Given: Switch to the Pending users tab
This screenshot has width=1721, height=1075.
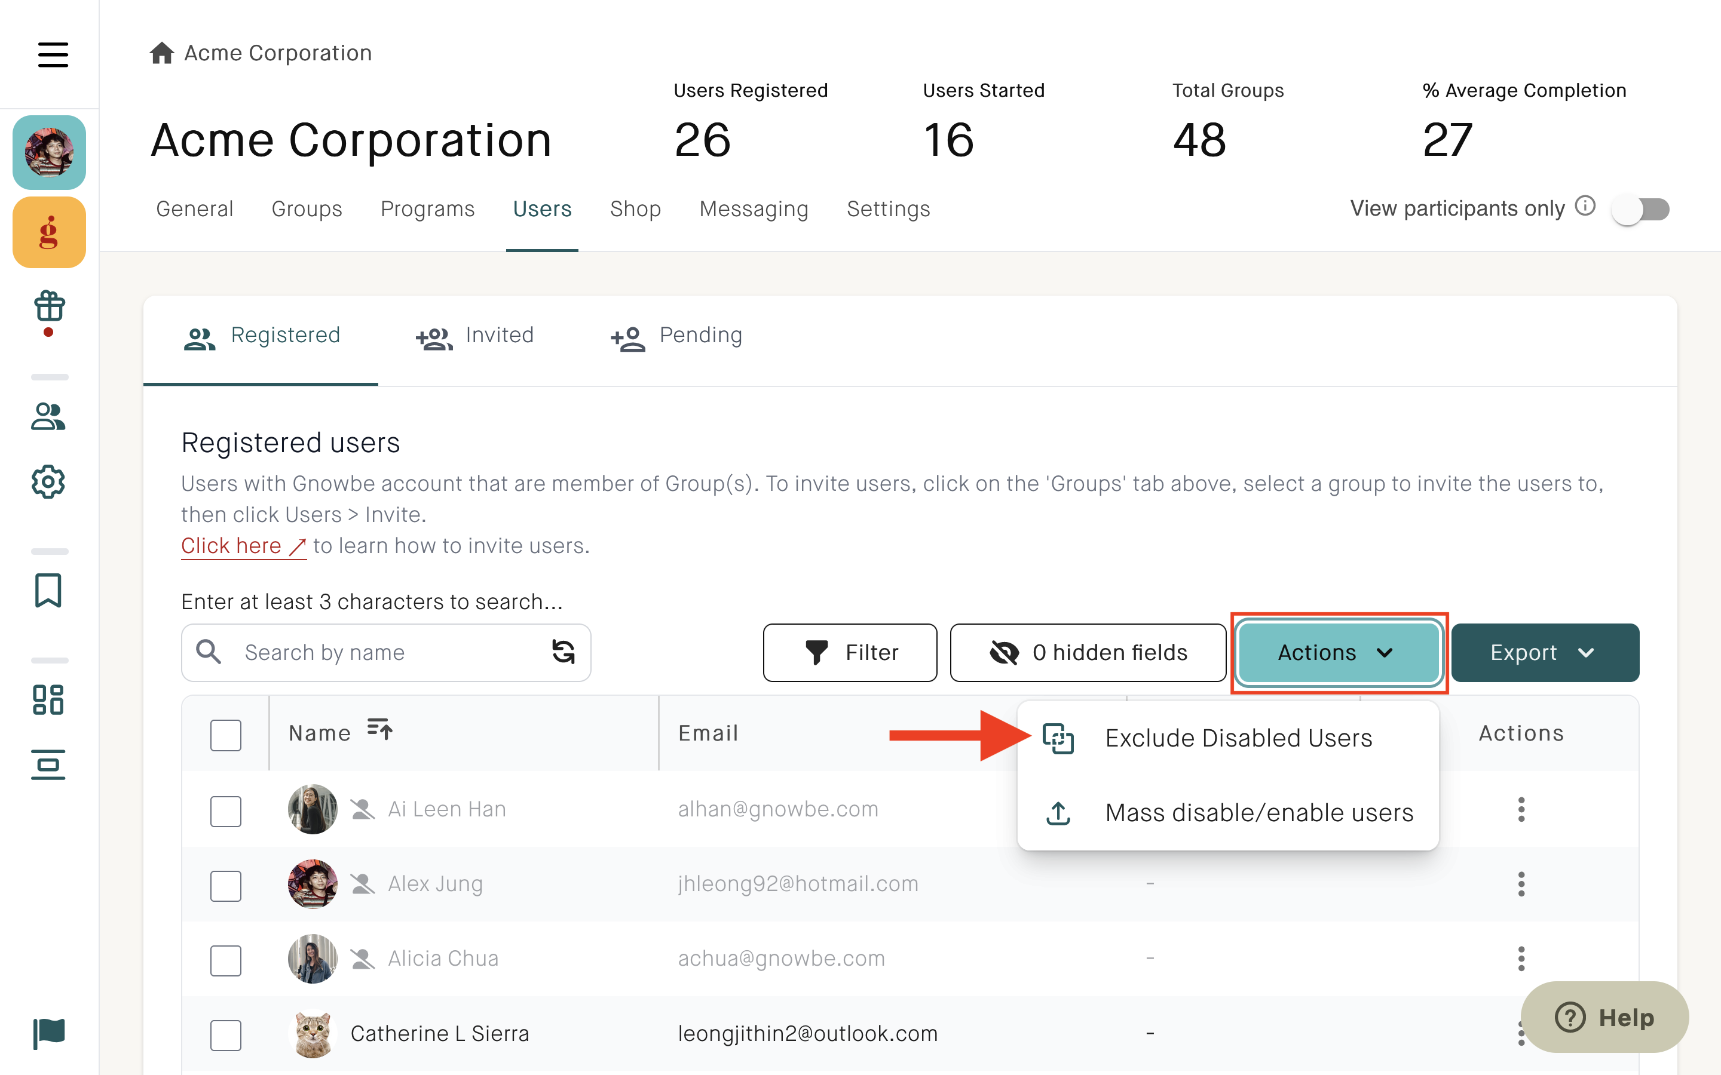Looking at the screenshot, I should point(676,336).
